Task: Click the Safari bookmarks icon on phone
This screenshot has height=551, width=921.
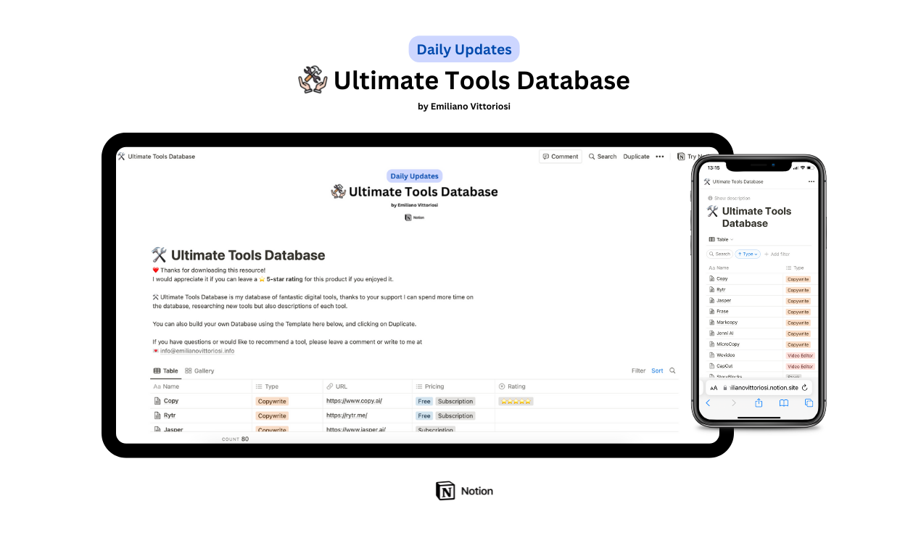Action: 784,403
